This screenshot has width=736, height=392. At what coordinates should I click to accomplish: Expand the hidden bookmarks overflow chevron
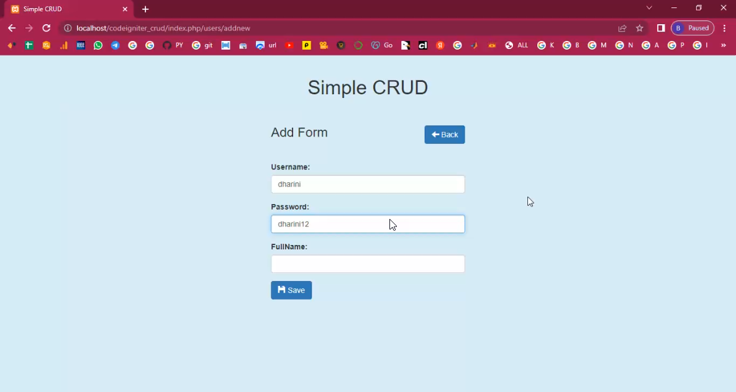click(723, 45)
